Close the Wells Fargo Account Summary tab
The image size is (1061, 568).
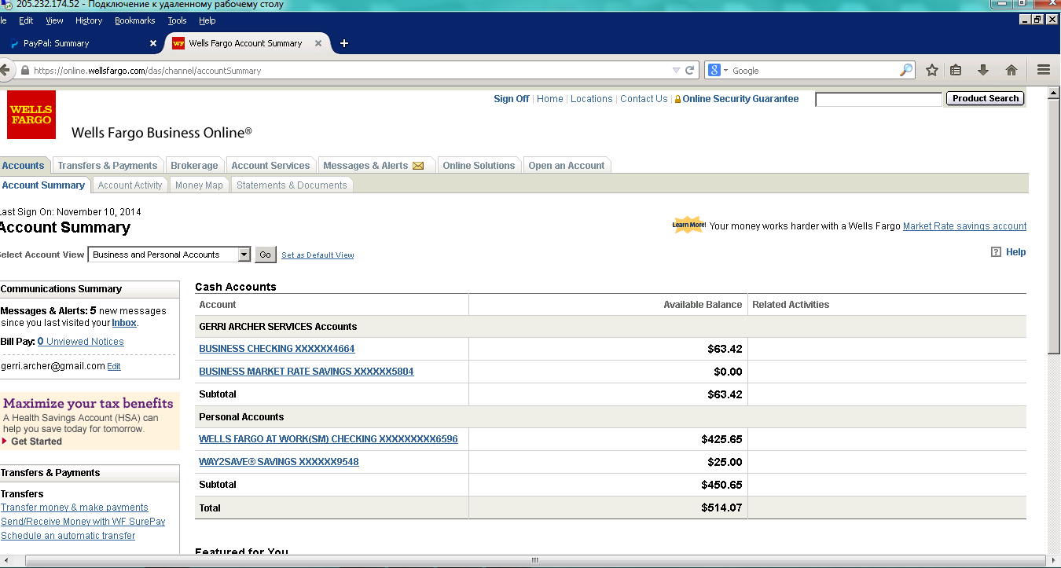pyautogui.click(x=318, y=43)
